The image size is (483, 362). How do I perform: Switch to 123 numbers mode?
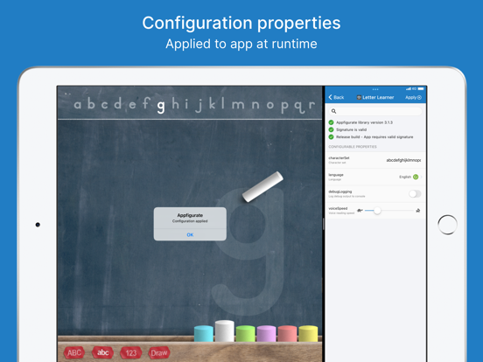[x=131, y=352]
